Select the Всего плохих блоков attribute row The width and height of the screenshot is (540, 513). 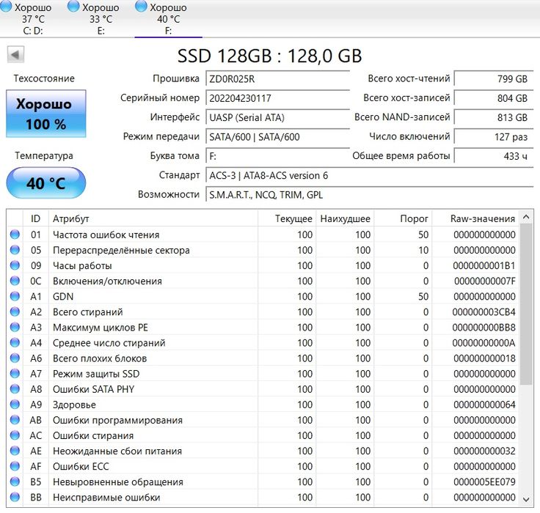click(x=263, y=358)
